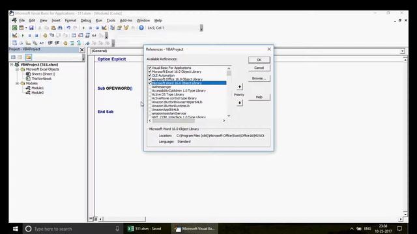The image size is (417, 234).
Task: Collapse the Microsoft Excel Objects folder
Action: (x=17, y=70)
